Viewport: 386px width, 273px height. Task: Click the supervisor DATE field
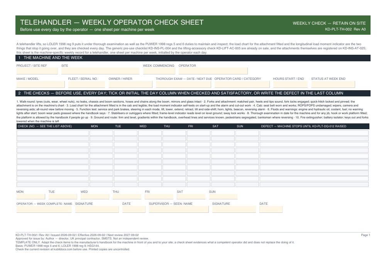coord(271,209)
